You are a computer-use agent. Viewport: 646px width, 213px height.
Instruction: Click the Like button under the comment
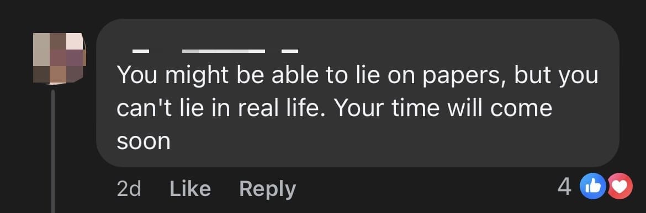(190, 189)
